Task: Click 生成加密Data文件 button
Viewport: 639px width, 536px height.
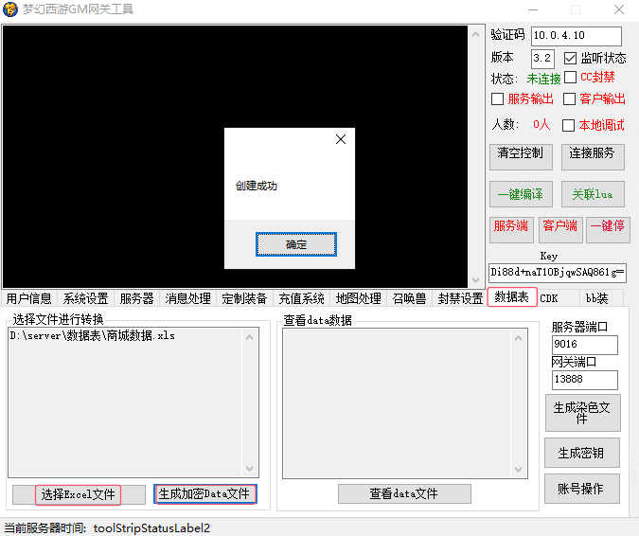Action: [x=204, y=494]
